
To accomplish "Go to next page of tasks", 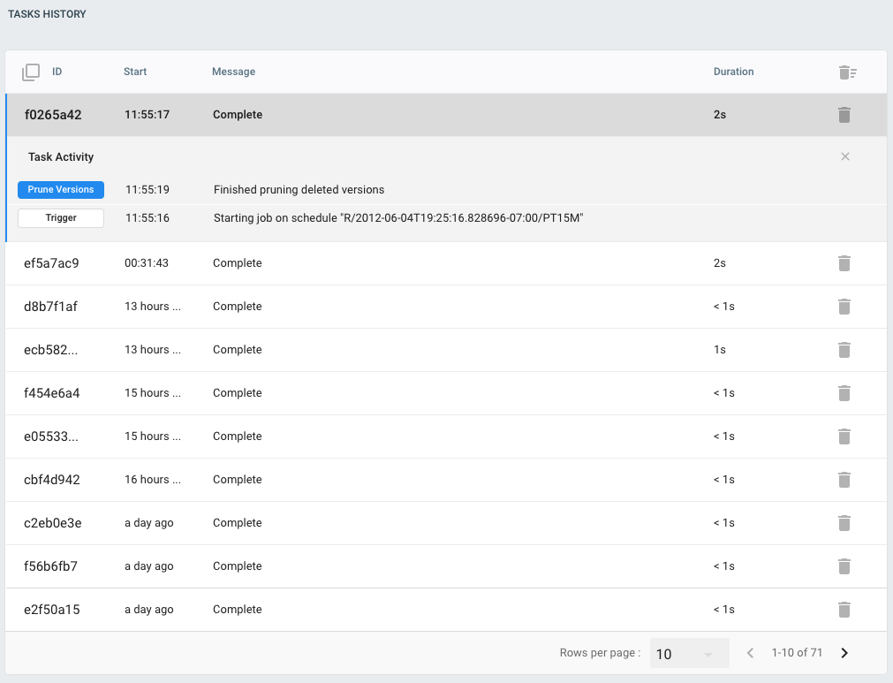I will 844,653.
